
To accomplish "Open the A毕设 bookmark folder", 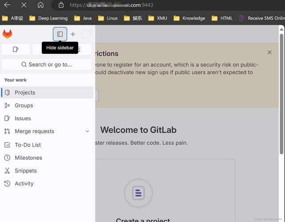I will 12,18.
